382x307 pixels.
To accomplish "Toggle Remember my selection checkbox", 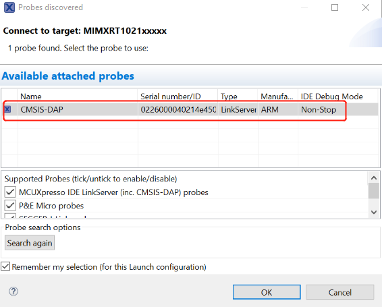I will [5, 267].
